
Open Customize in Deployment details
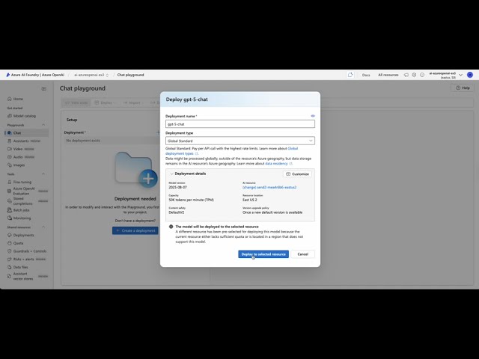point(298,174)
